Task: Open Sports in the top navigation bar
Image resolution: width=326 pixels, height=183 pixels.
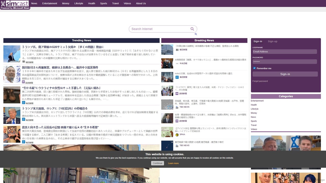Action: [x=104, y=4]
